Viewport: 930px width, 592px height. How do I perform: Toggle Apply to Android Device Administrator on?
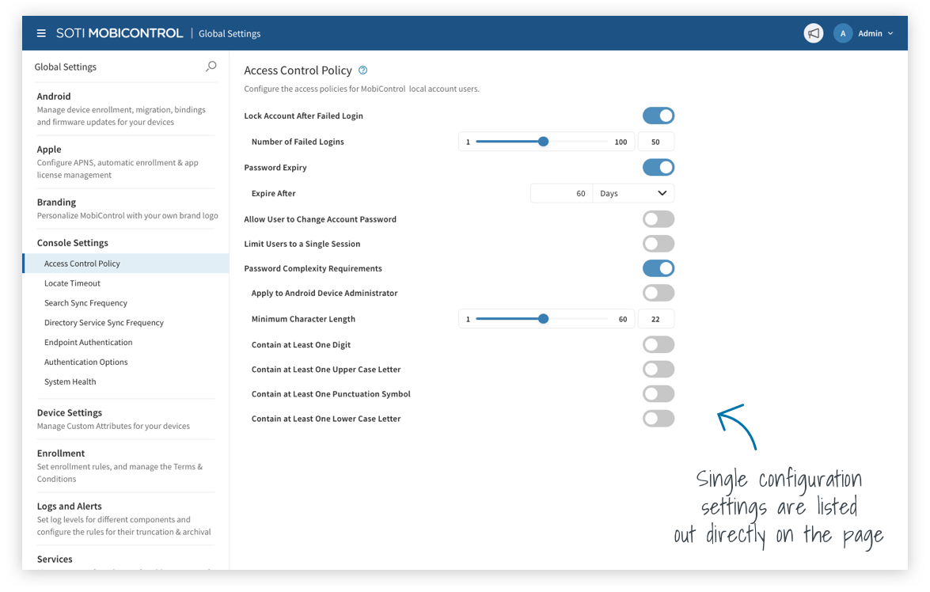coord(659,292)
